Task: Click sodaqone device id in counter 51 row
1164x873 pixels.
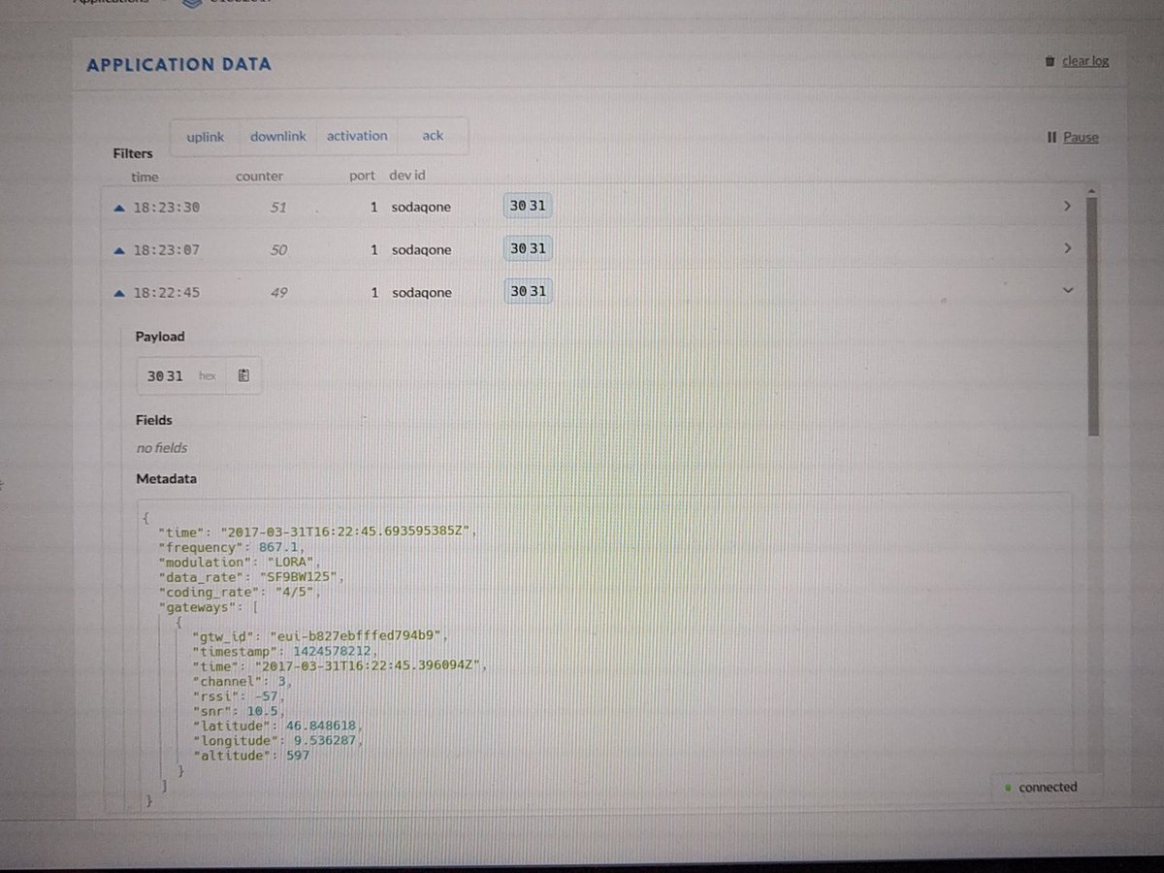Action: (x=421, y=208)
